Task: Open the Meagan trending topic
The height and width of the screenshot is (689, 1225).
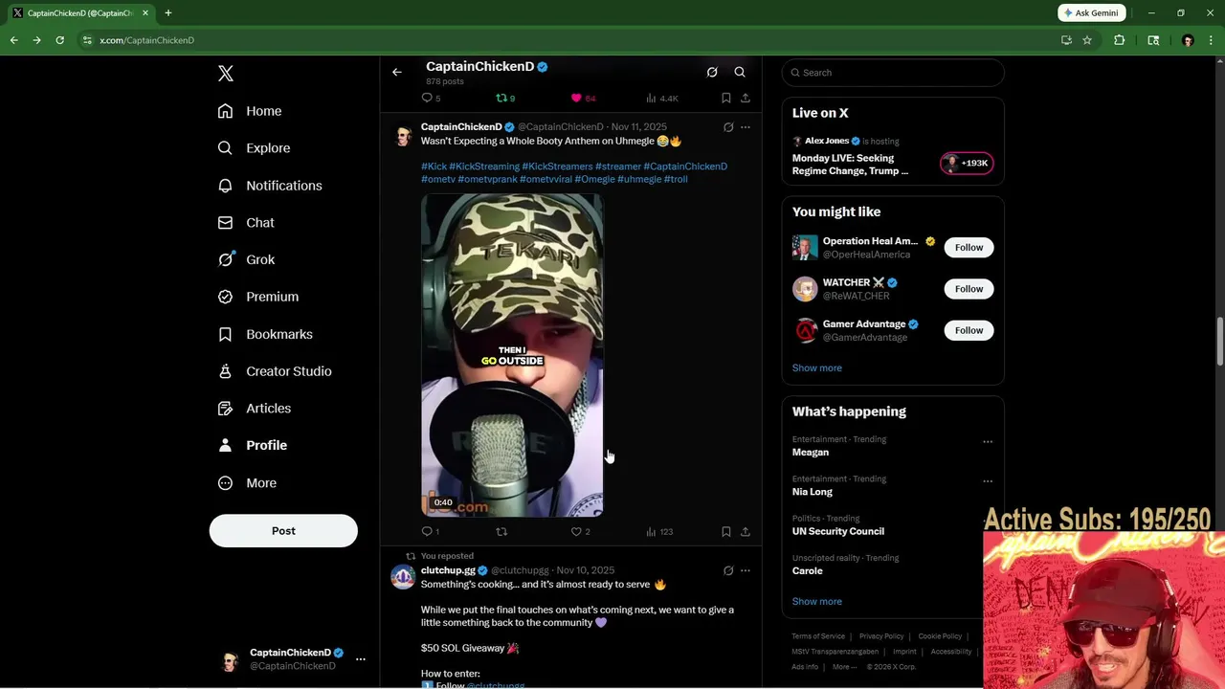Action: (x=811, y=452)
